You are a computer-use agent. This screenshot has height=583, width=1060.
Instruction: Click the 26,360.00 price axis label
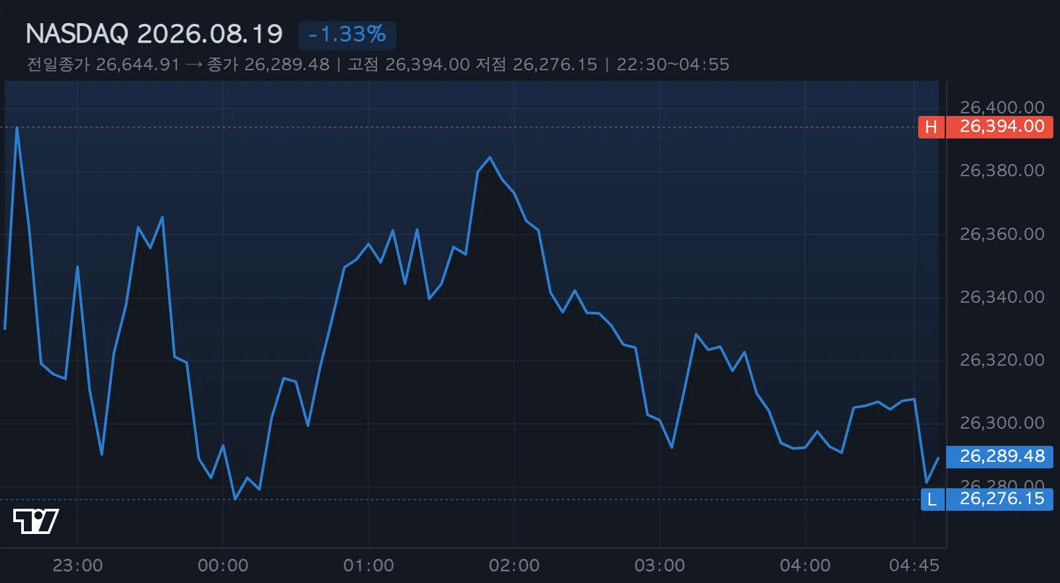(1002, 234)
